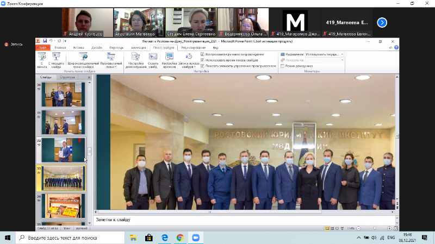Image resolution: width=435 pixels, height=244 pixels.
Task: Switch to the Дизайн ribbon tab
Action: click(x=97, y=48)
